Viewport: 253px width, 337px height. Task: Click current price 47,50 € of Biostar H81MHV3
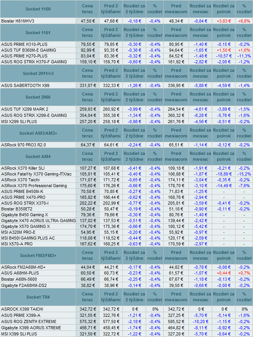[x=88, y=21]
